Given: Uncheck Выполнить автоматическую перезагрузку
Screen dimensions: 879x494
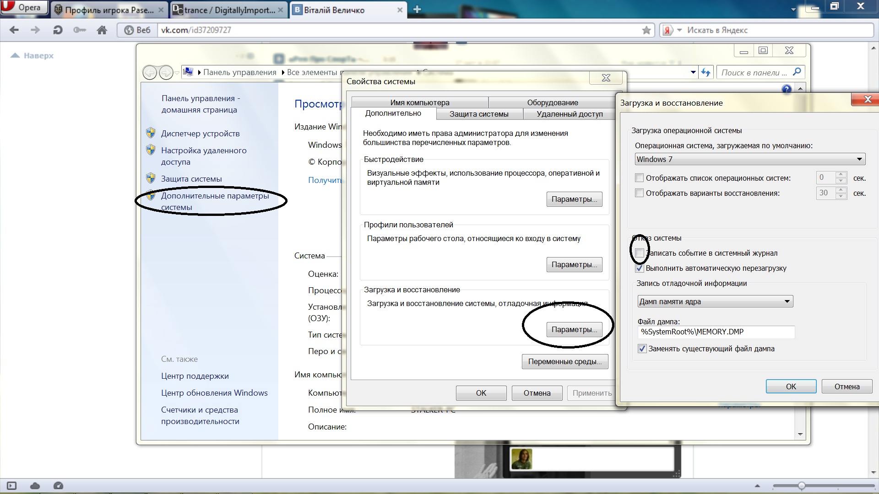Looking at the screenshot, I should (x=640, y=268).
